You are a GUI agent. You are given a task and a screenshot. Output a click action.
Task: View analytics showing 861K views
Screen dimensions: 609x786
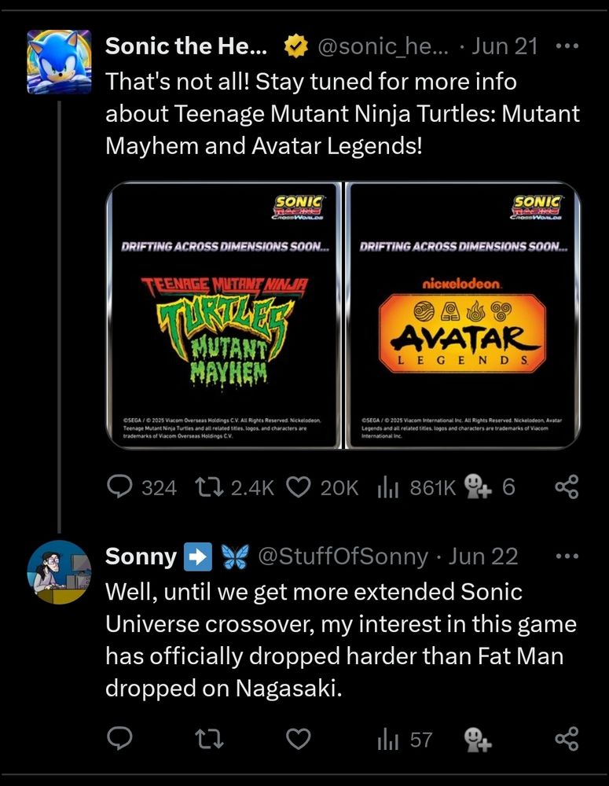pyautogui.click(x=388, y=488)
